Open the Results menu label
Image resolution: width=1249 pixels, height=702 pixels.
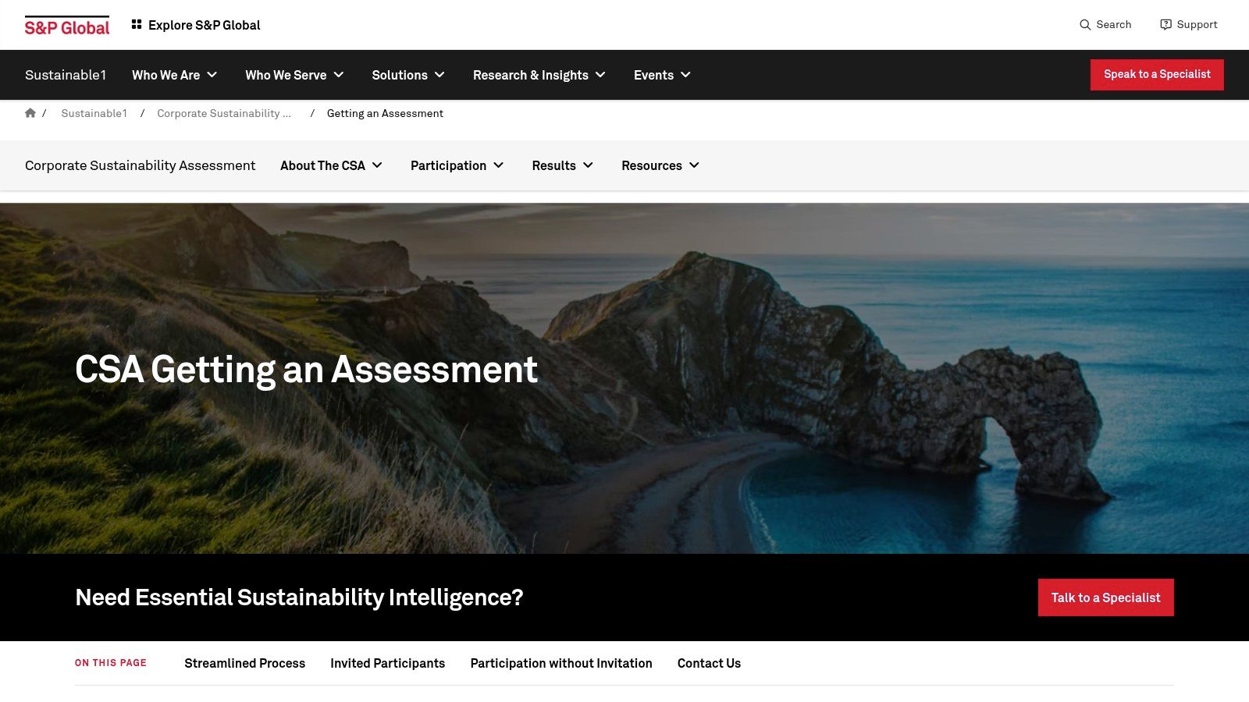pyautogui.click(x=553, y=165)
